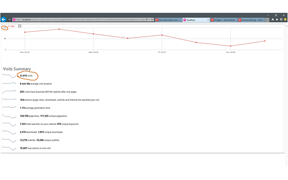Click the peak data point after Oct 23
This screenshot has width=288, height=180.
coord(59,29)
